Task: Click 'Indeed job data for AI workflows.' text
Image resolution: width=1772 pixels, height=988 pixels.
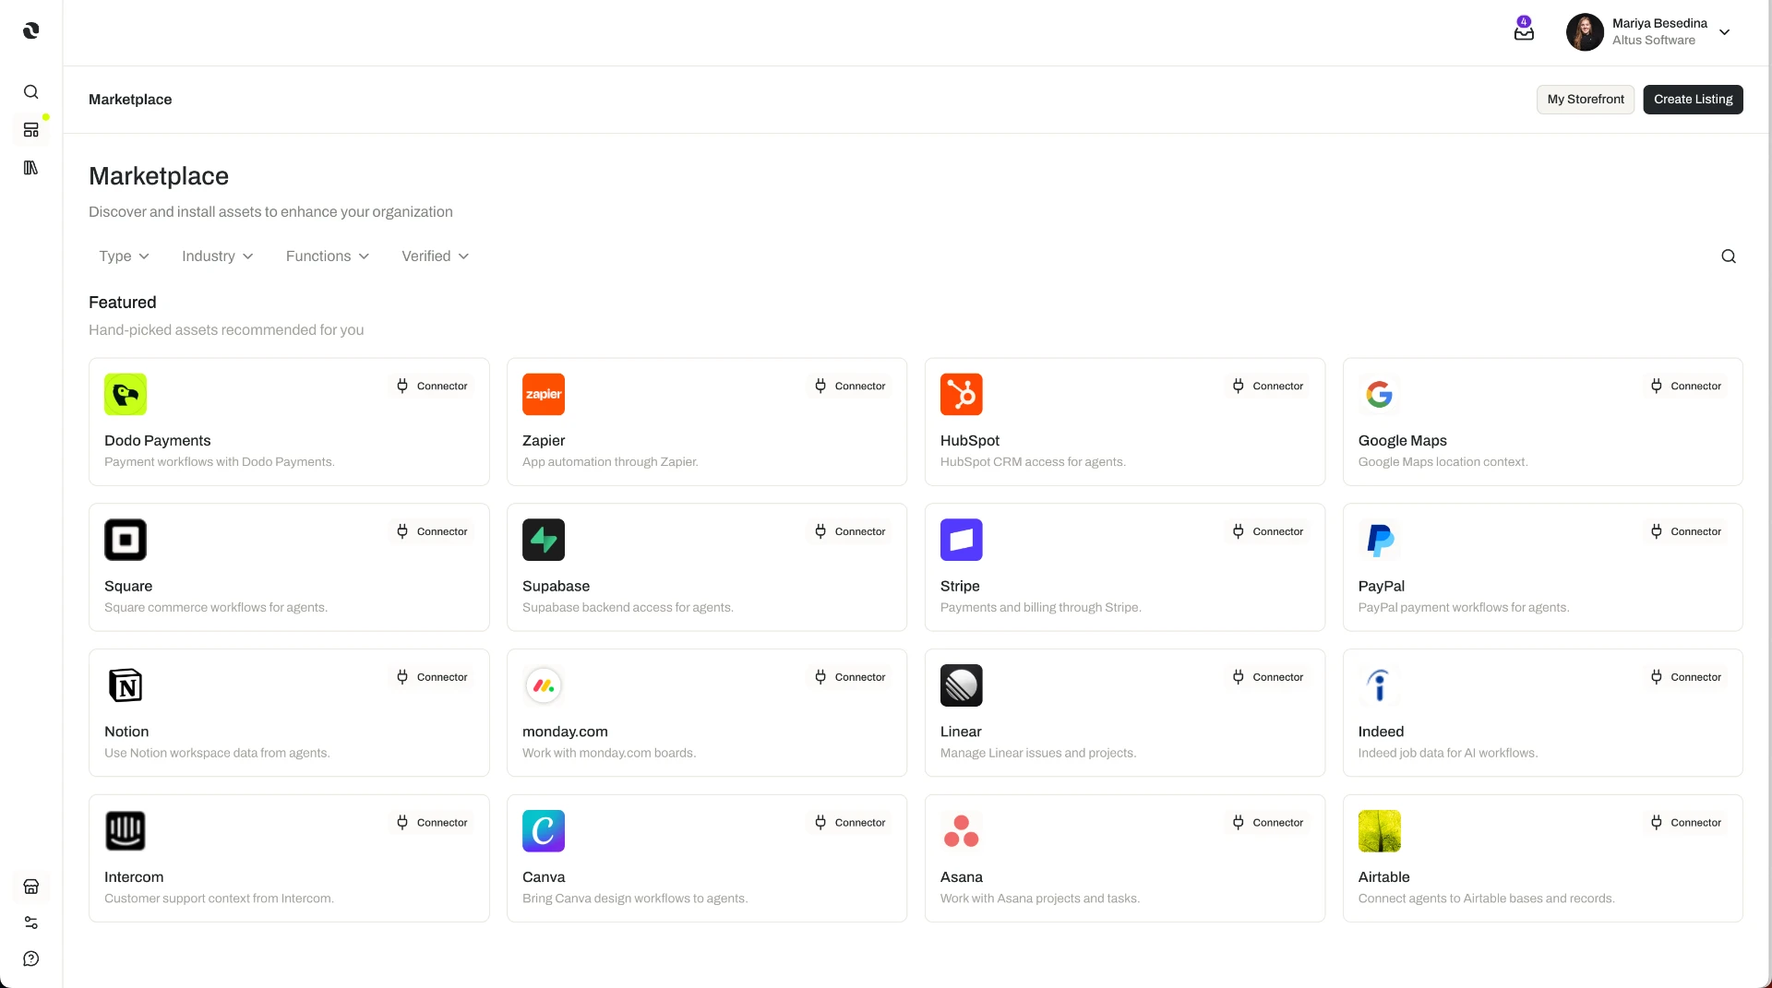Action: (1448, 754)
